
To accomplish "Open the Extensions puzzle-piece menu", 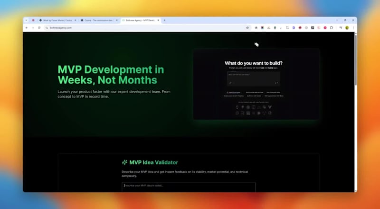I will 332,28.
